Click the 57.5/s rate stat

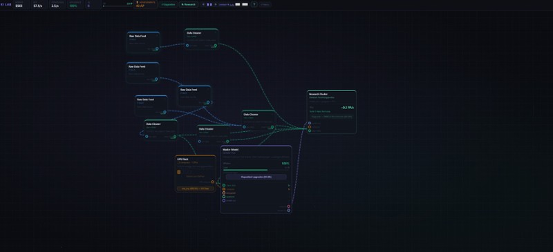pyautogui.click(x=40, y=5)
